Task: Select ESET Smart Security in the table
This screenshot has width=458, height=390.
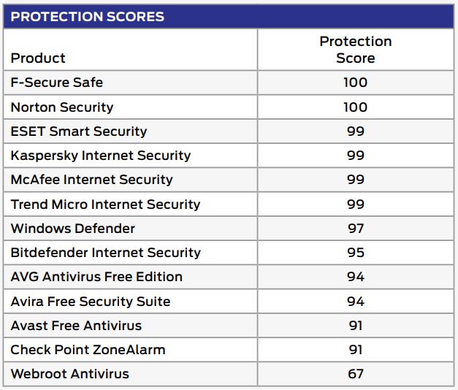Action: coord(79,131)
